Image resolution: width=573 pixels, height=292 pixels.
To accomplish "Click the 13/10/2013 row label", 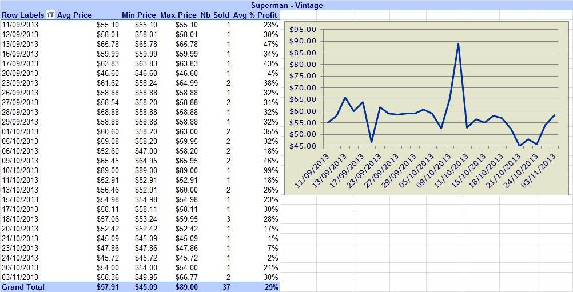I will [x=20, y=190].
